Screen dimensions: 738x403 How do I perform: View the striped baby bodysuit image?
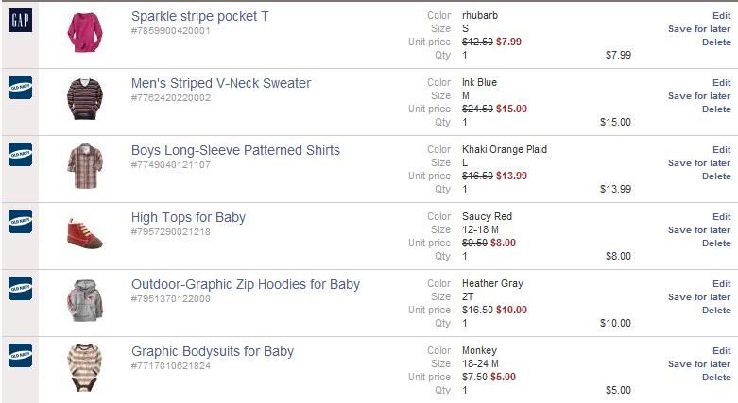click(85, 368)
